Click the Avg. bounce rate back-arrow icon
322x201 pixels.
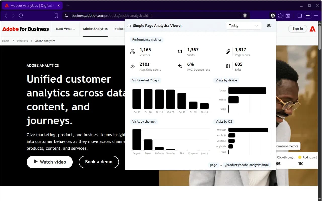click(180, 66)
